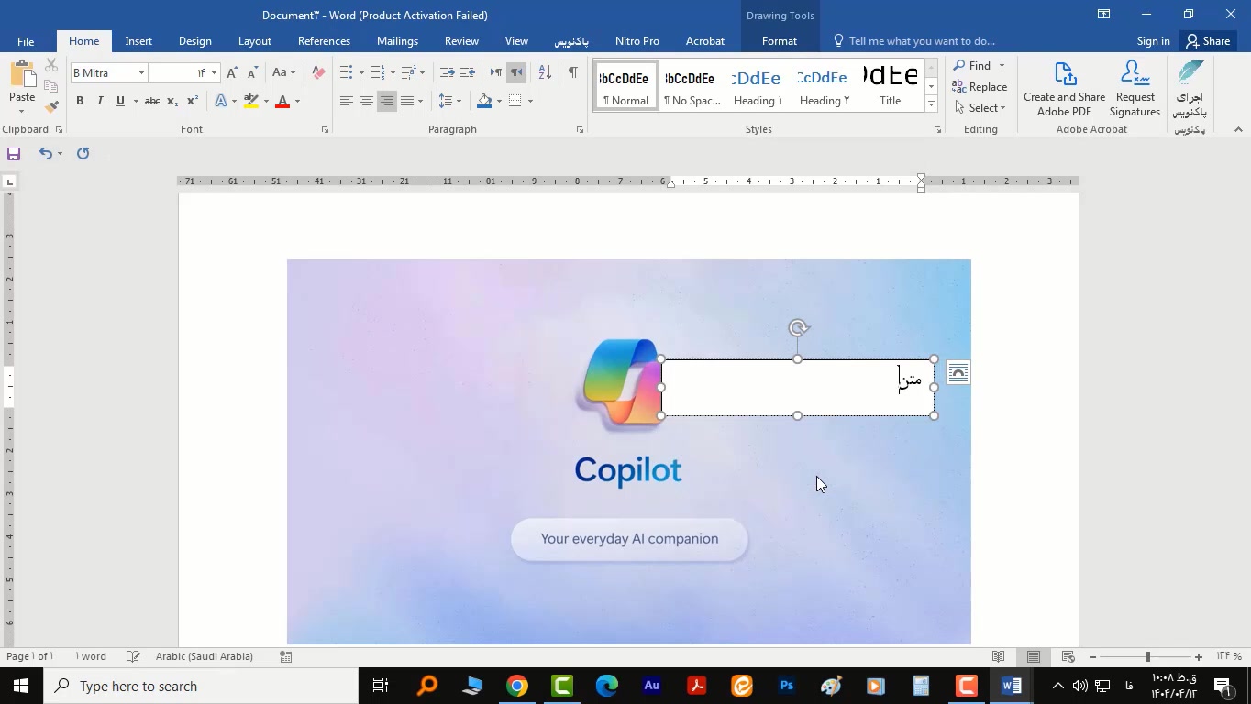Undo the last action
The image size is (1251, 704).
(45, 154)
